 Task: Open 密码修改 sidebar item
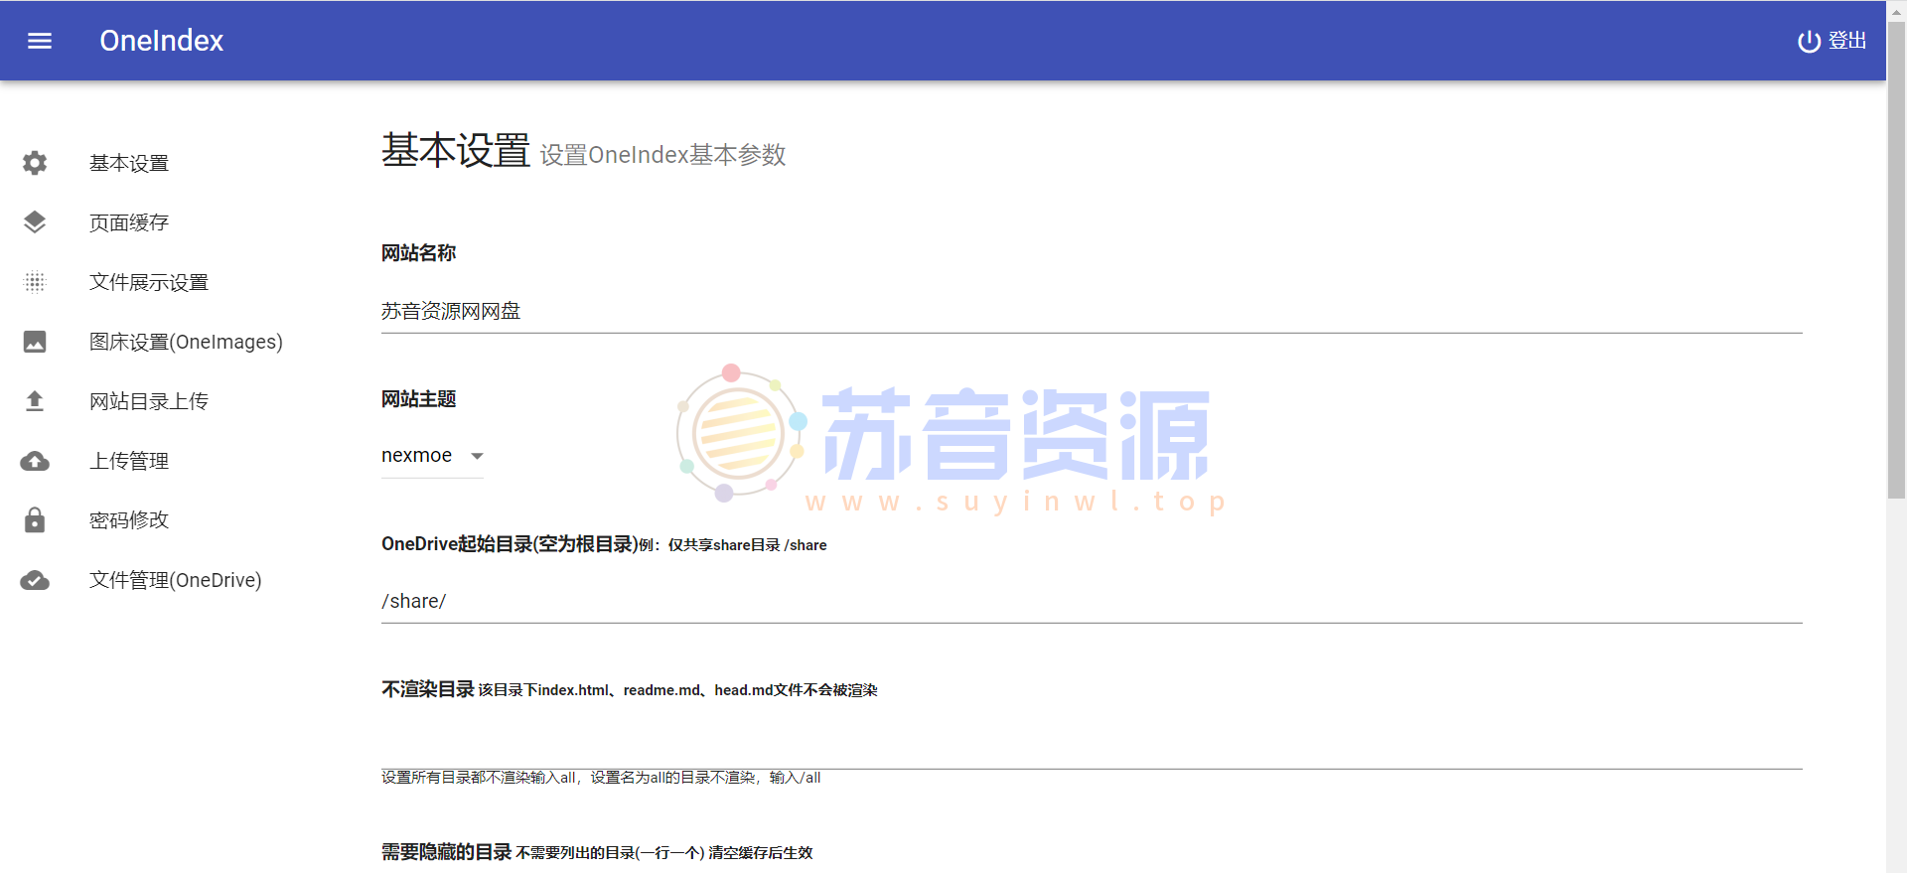click(x=129, y=520)
